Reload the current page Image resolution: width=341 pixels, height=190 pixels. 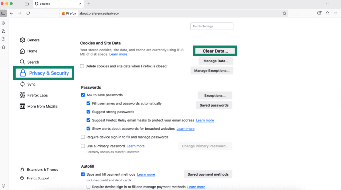coord(28,13)
